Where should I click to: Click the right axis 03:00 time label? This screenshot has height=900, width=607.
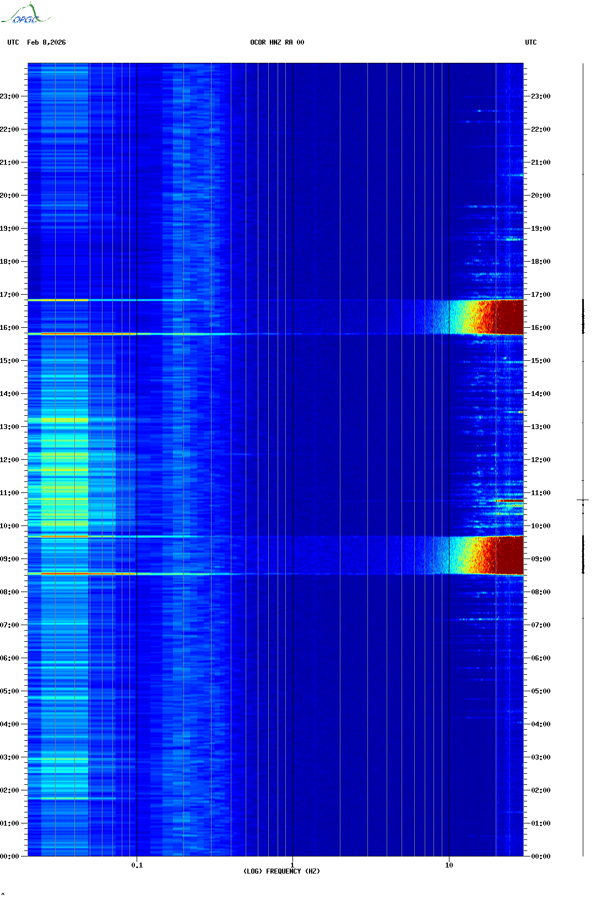pyautogui.click(x=541, y=757)
